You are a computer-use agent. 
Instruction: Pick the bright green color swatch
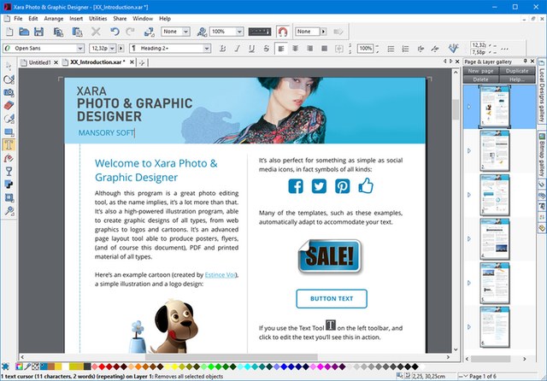211,366
